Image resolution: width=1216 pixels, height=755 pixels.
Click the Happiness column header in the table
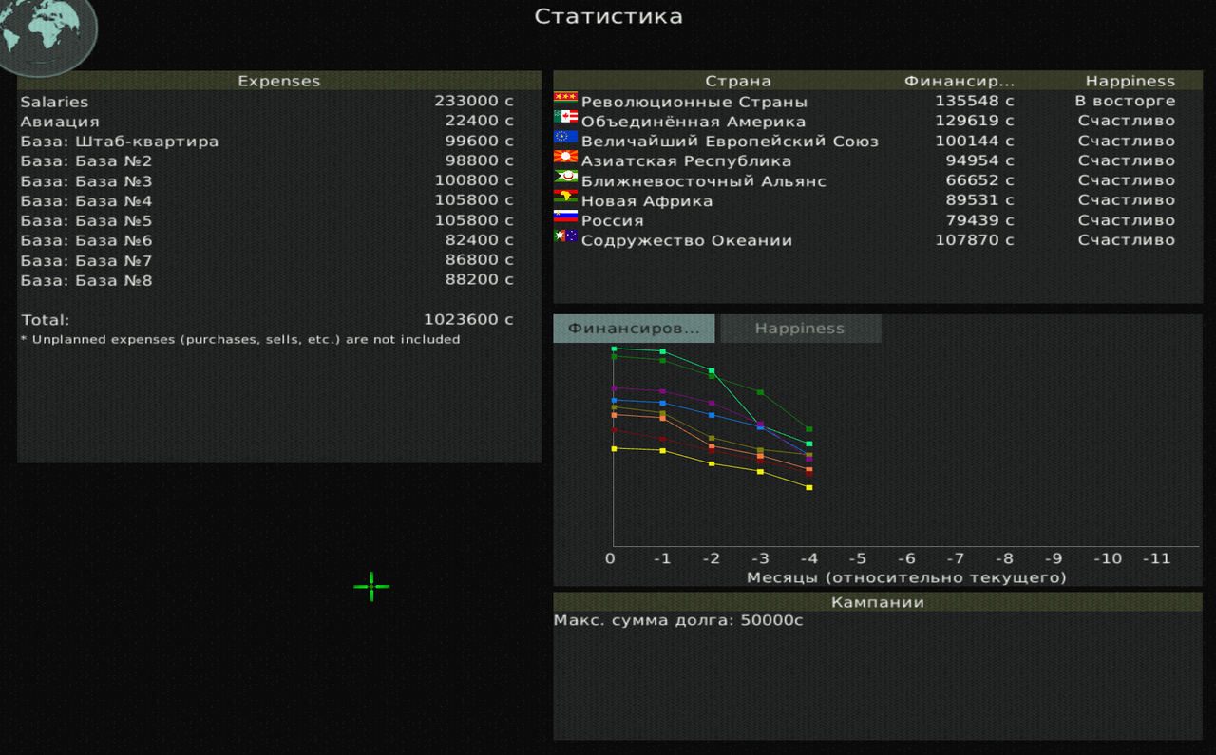click(1130, 82)
